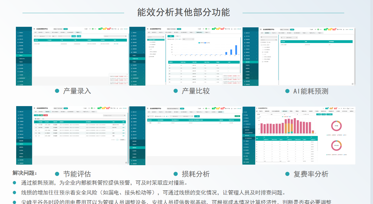The image size is (373, 204).
Task: Click the blue legend swatch in 产量比较 chart
Action: tap(205, 43)
